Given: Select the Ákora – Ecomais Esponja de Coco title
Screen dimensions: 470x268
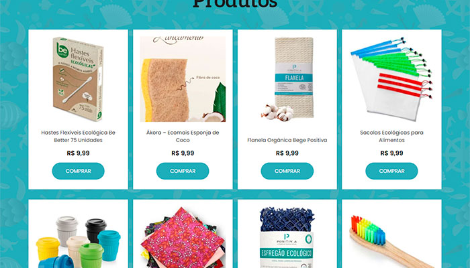Looking at the screenshot, I should click(183, 137).
